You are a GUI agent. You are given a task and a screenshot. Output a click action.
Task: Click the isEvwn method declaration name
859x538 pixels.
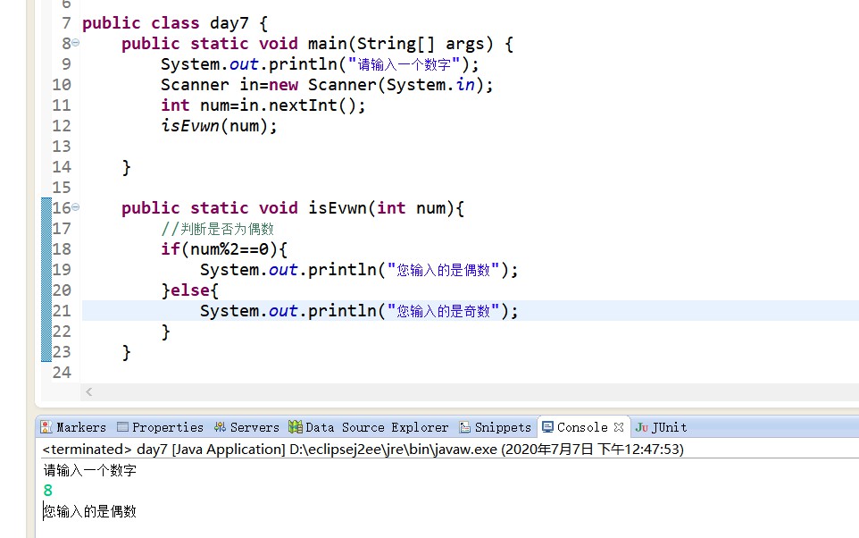click(338, 208)
